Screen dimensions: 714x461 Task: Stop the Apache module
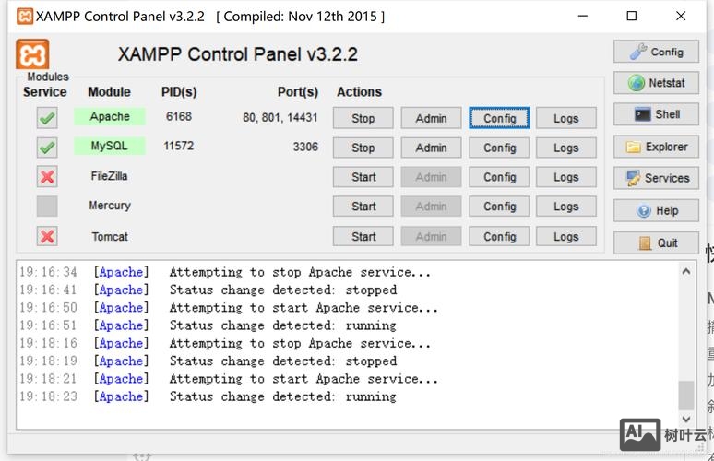pos(363,118)
